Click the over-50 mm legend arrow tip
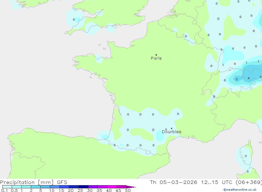The image size is (262, 192). (x=131, y=187)
